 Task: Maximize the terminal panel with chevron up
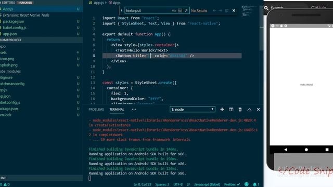click(249, 110)
